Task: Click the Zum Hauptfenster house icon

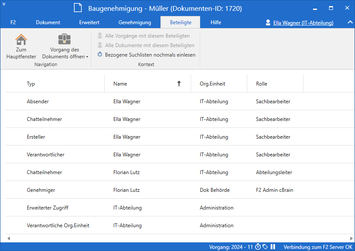Action: pos(21,39)
